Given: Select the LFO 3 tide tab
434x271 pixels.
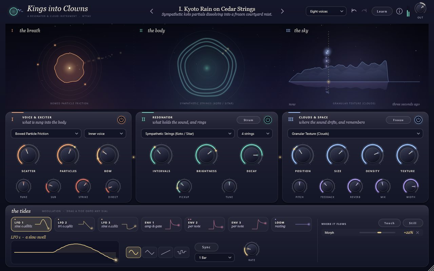Looking at the screenshot, I should [118, 224].
